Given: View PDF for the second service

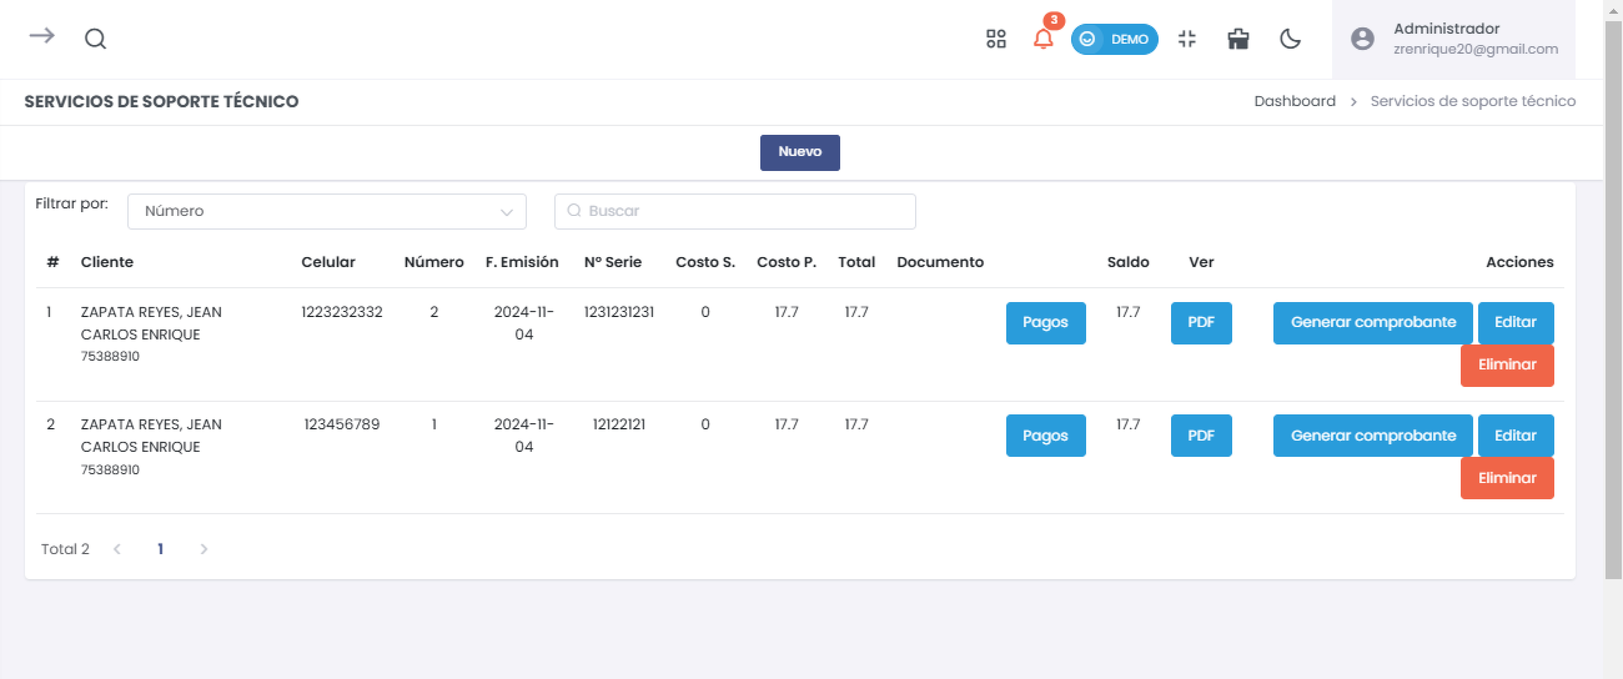Looking at the screenshot, I should click(x=1200, y=435).
